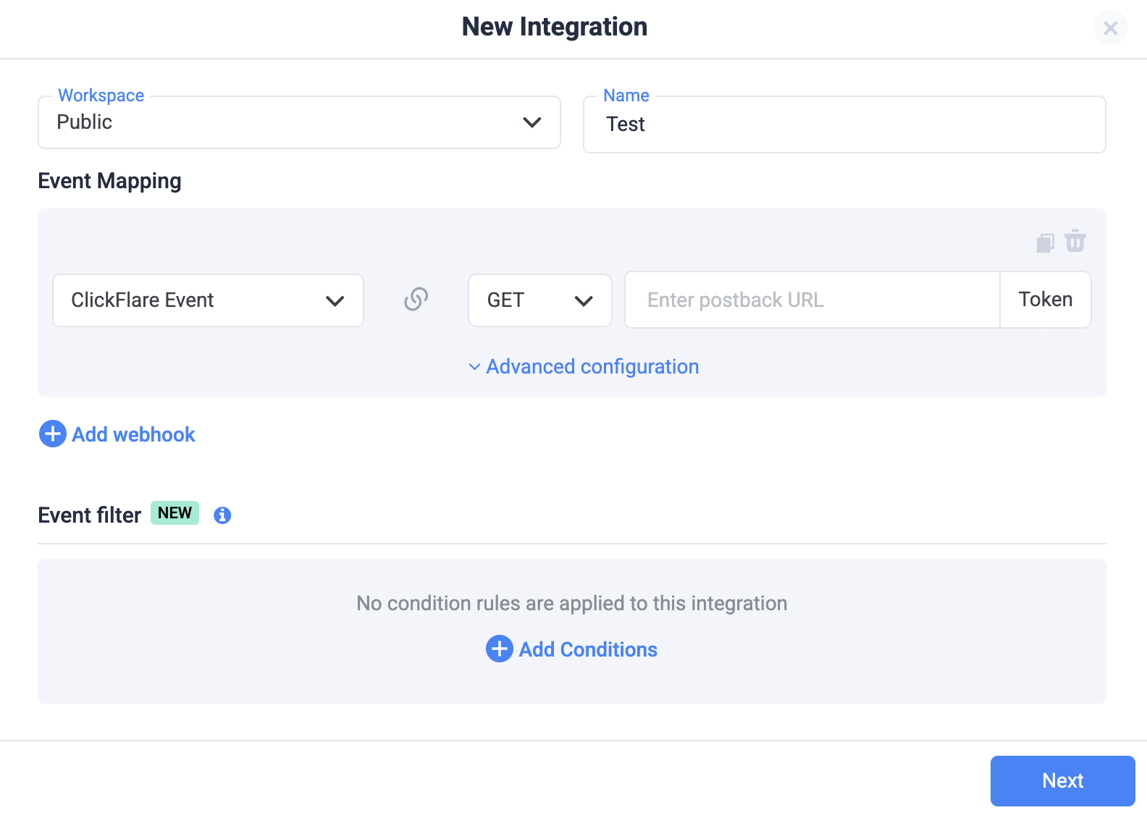The image size is (1147, 818).
Task: Click the Name field containing Test
Action: 844,125
